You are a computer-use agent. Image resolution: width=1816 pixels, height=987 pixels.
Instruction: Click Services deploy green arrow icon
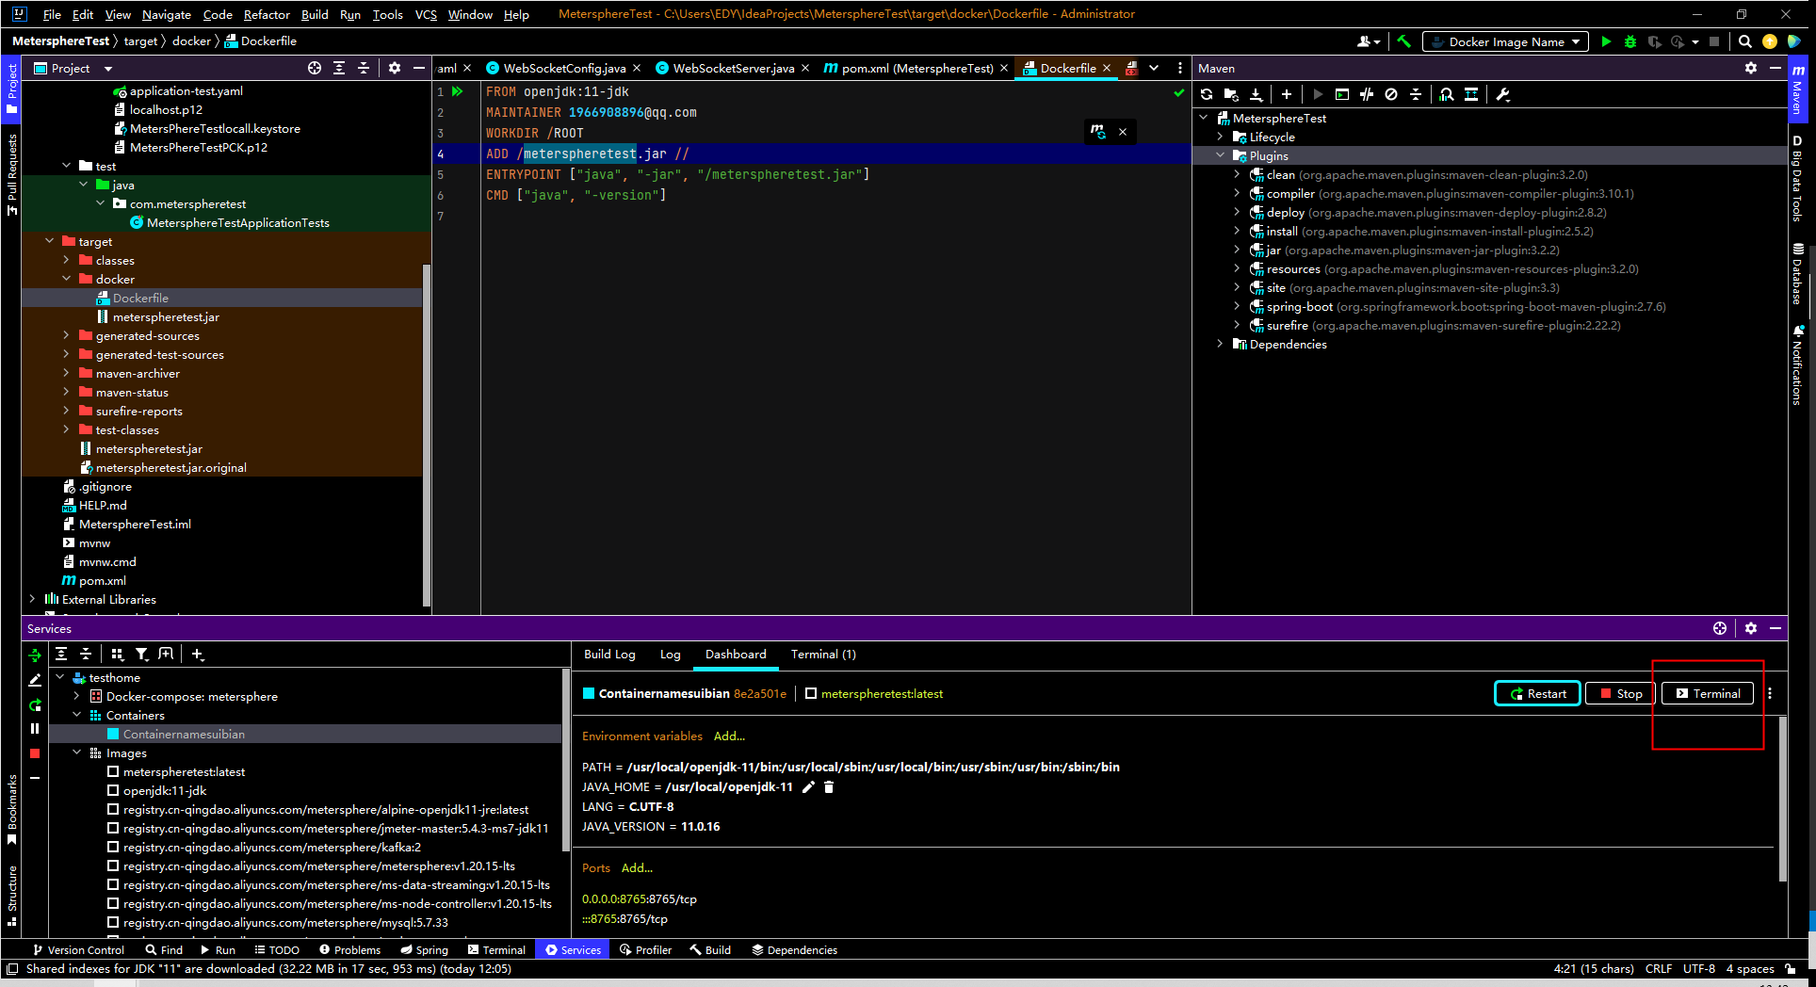[35, 655]
